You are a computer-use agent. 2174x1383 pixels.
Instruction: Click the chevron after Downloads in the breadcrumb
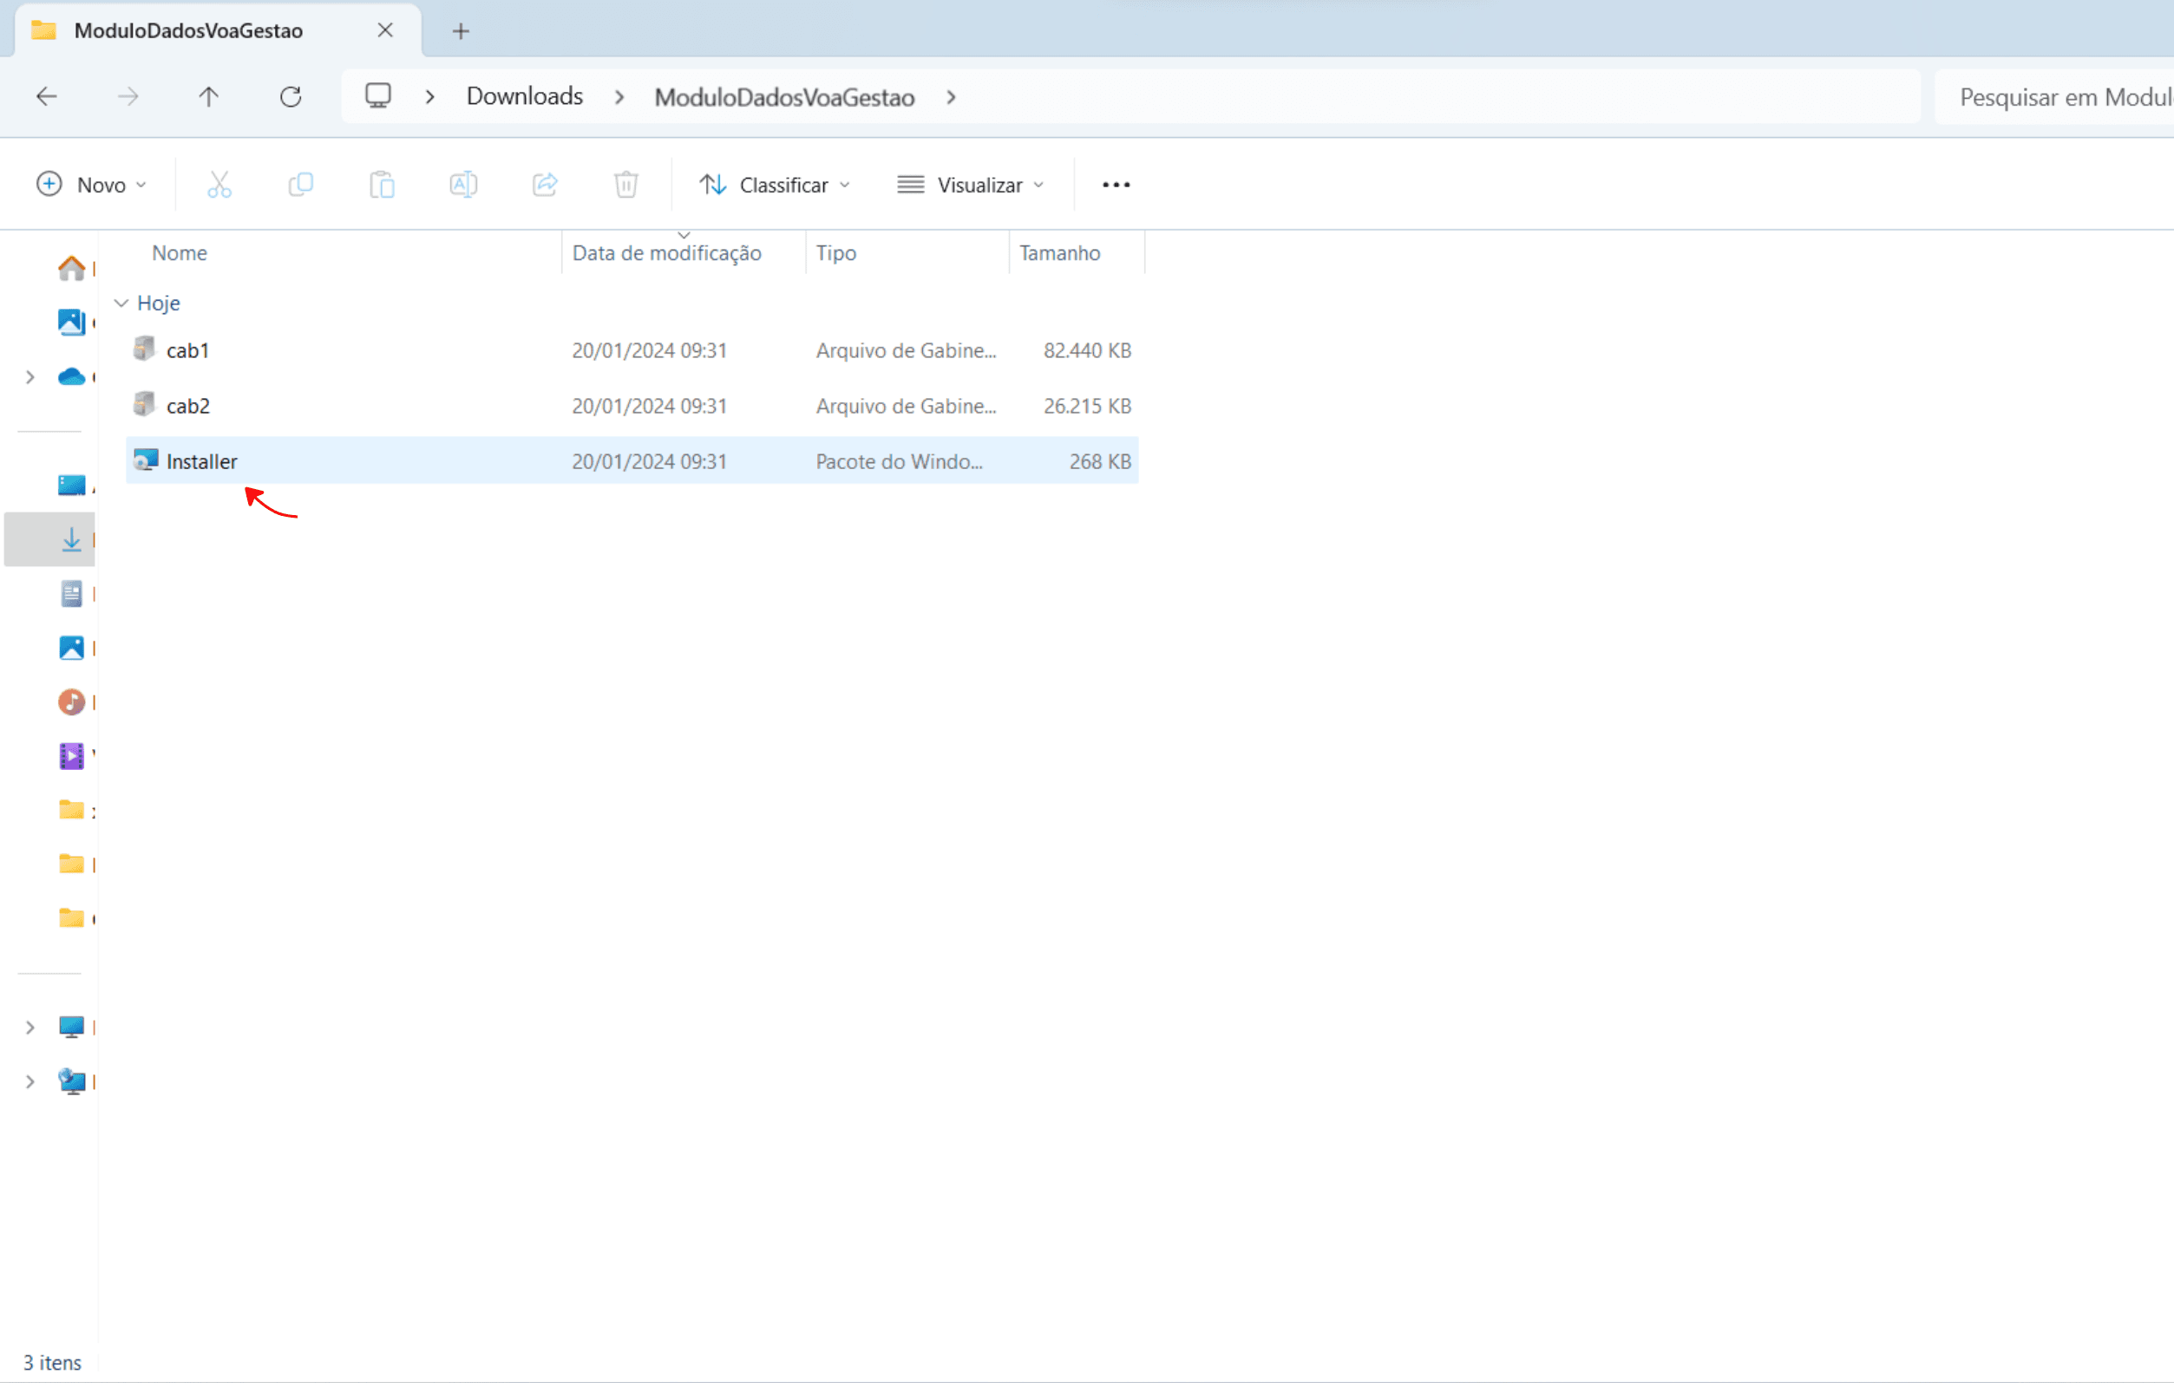tap(619, 96)
